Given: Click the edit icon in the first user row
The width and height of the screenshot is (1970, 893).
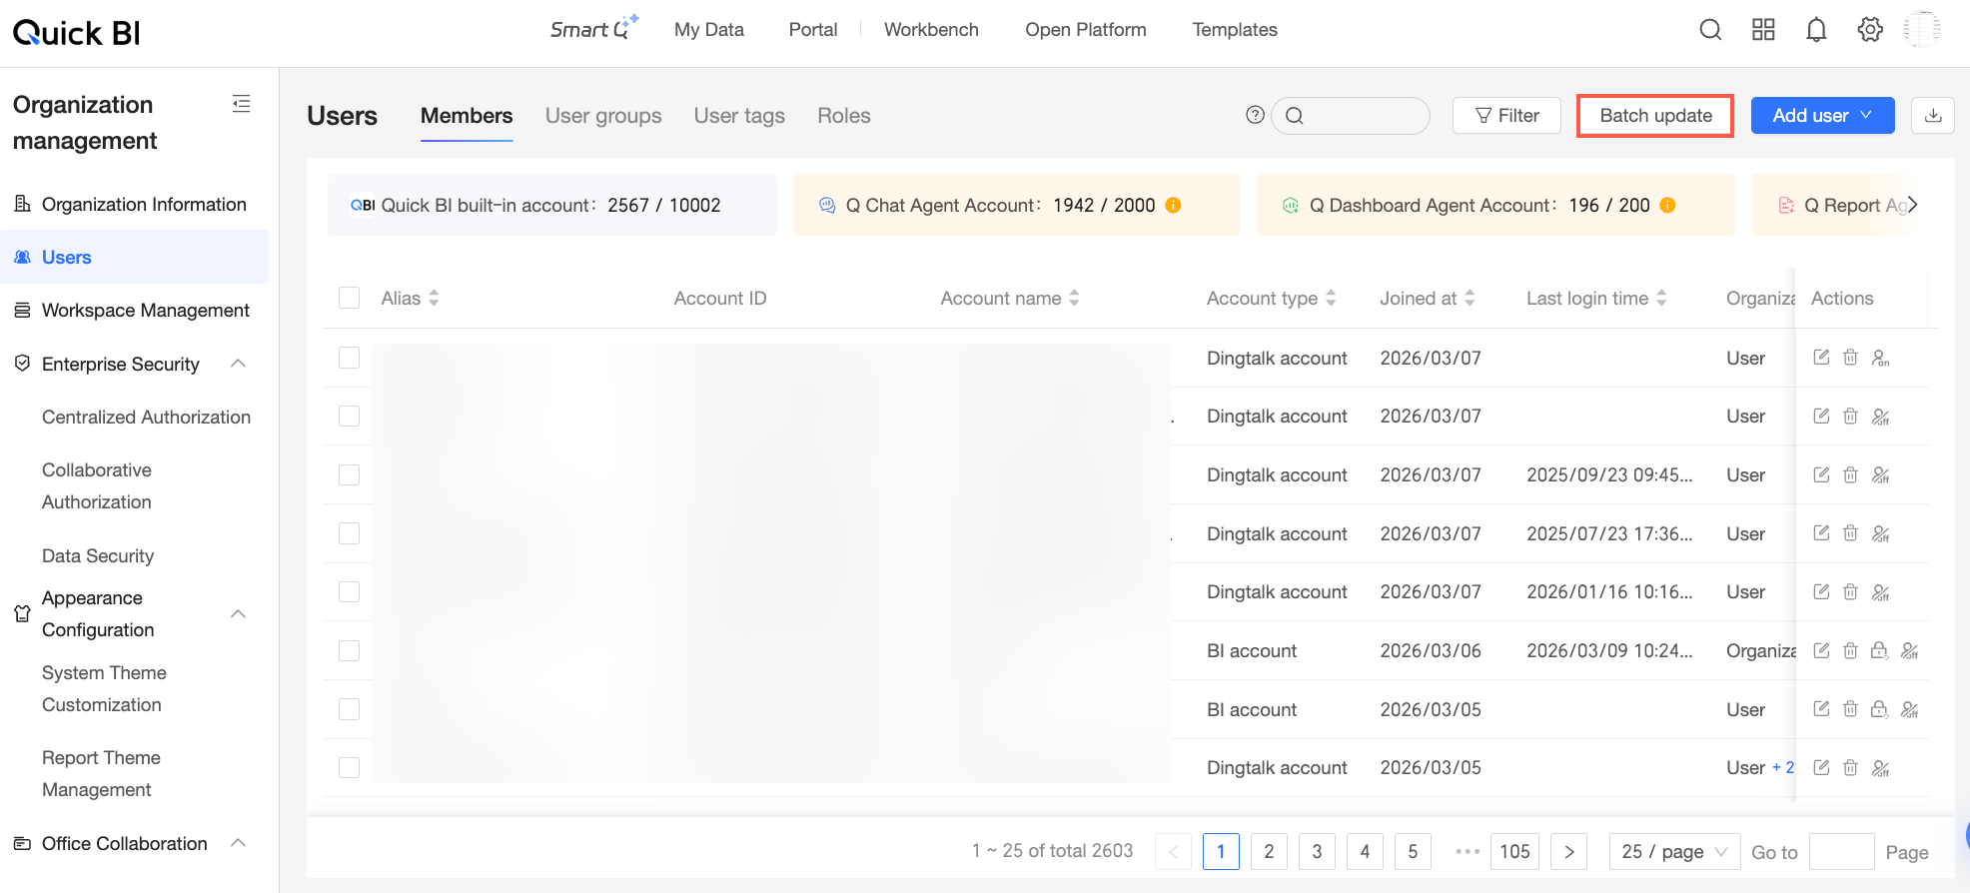Looking at the screenshot, I should pyautogui.click(x=1821, y=358).
